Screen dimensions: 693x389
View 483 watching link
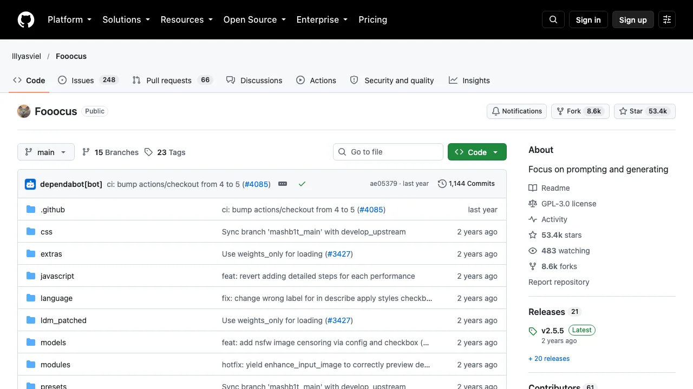click(x=559, y=251)
